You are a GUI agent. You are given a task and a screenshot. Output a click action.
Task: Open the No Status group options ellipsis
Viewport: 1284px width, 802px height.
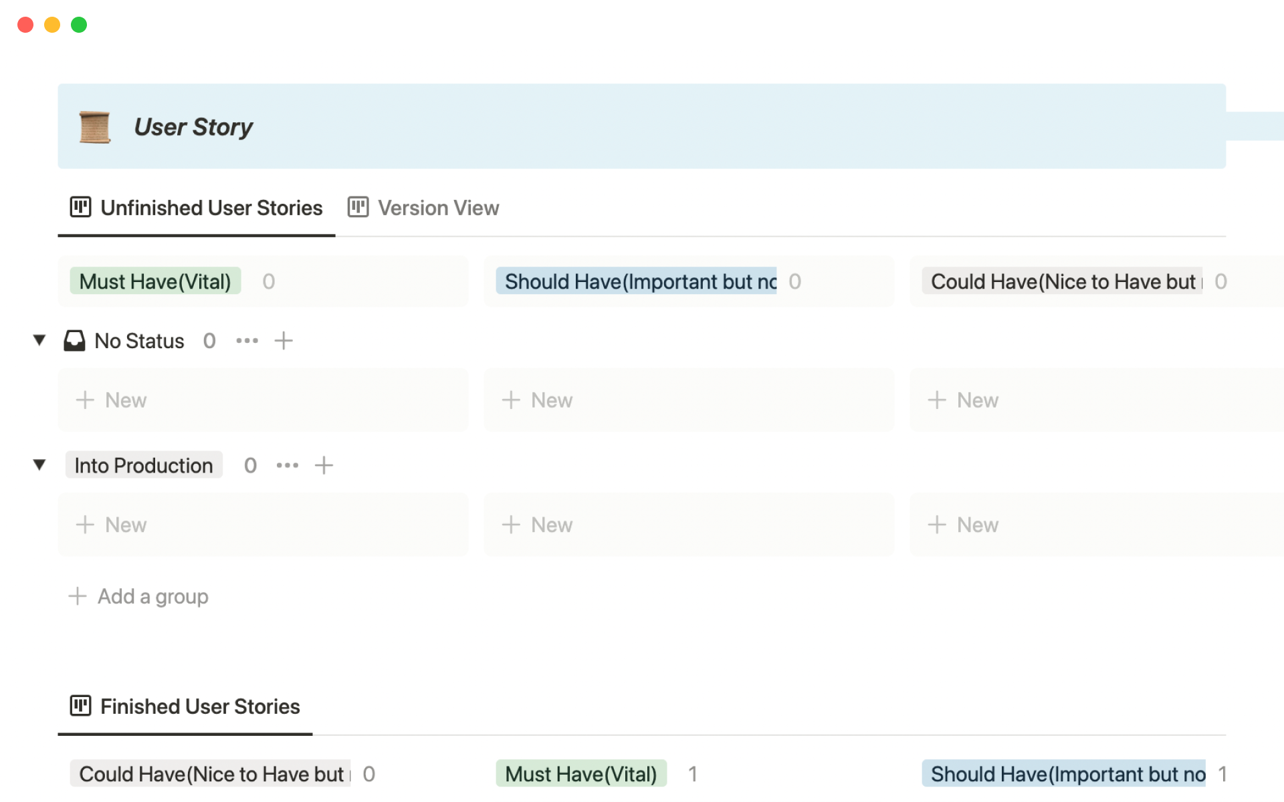(247, 341)
